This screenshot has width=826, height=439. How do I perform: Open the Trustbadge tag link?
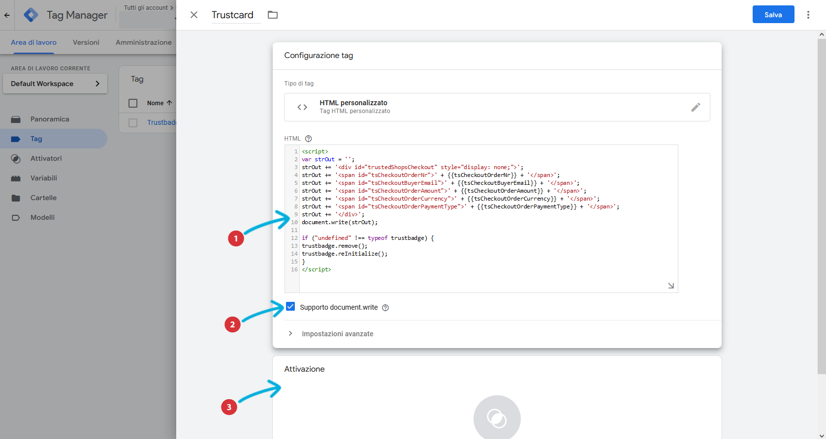161,122
